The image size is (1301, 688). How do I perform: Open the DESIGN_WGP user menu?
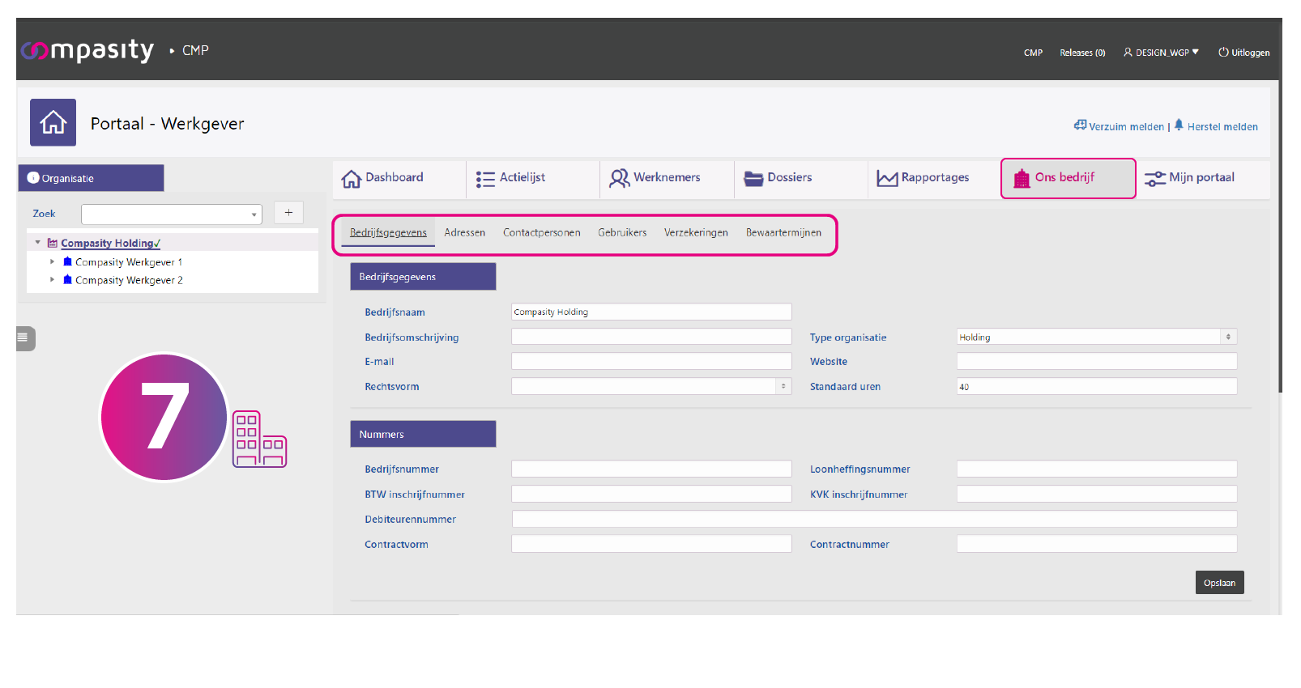[x=1161, y=53]
